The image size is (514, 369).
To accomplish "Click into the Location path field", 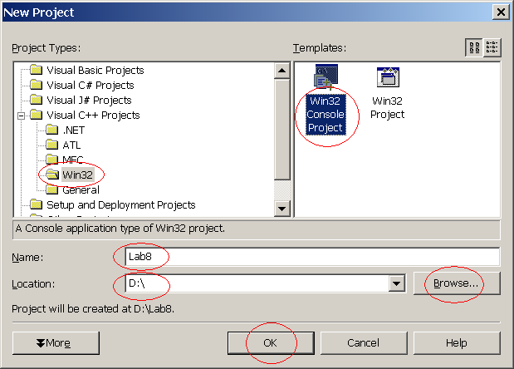I will [x=257, y=283].
